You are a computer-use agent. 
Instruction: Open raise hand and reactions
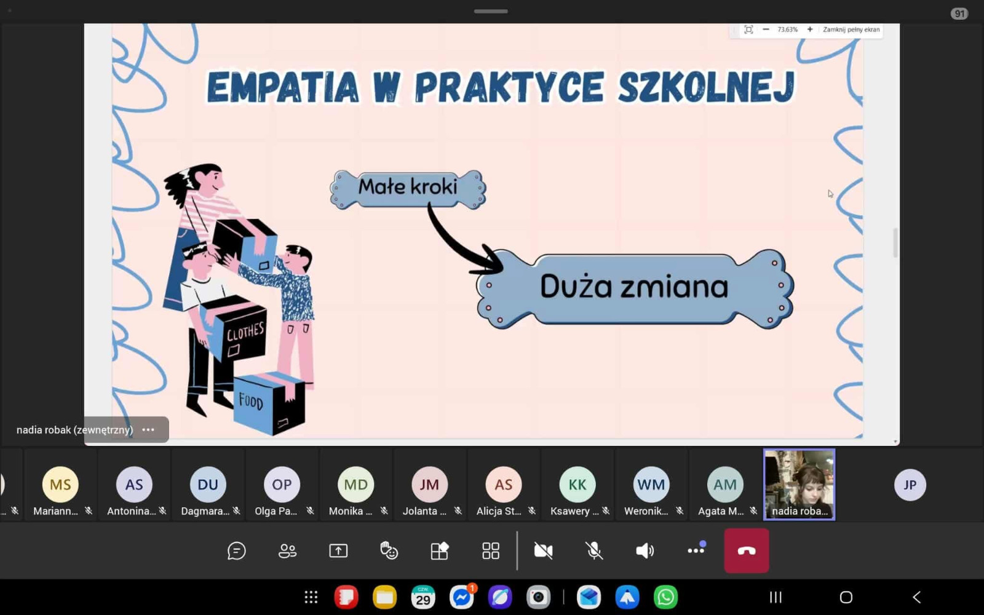point(389,550)
